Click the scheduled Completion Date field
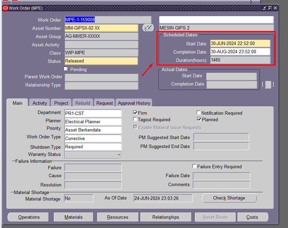 (x=240, y=52)
